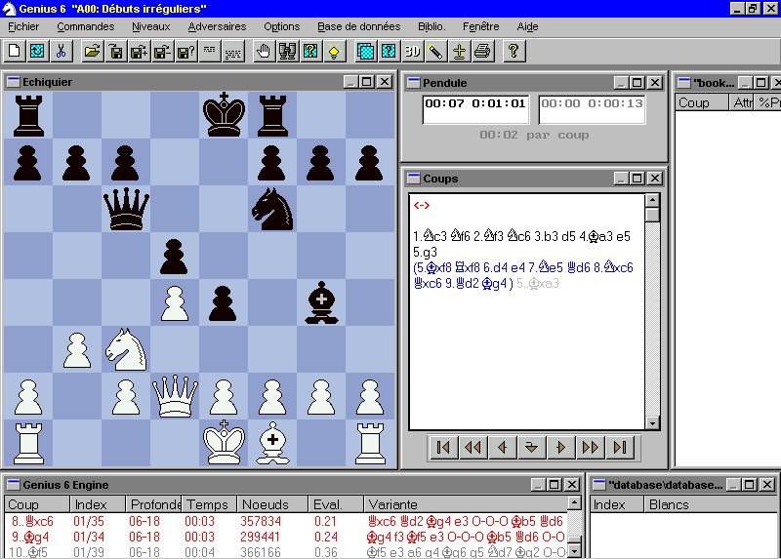Click the white knight on c3
Viewport: 781px width, 559px height.
tap(126, 349)
